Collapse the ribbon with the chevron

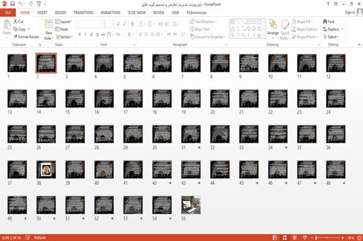(359, 44)
